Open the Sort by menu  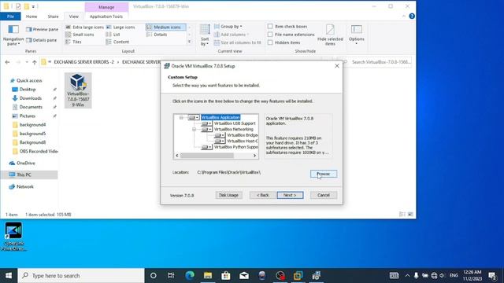(205, 35)
